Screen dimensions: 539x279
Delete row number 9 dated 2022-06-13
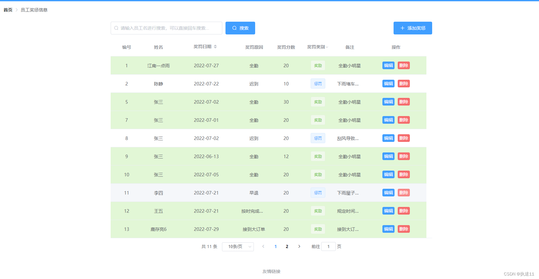click(404, 156)
